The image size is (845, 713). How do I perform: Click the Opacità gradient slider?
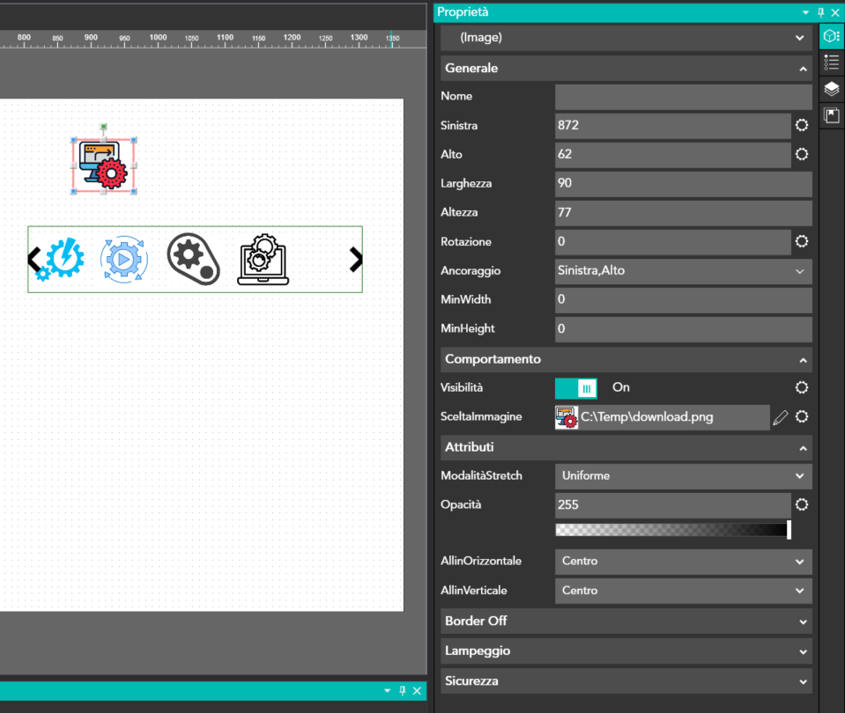click(x=673, y=530)
